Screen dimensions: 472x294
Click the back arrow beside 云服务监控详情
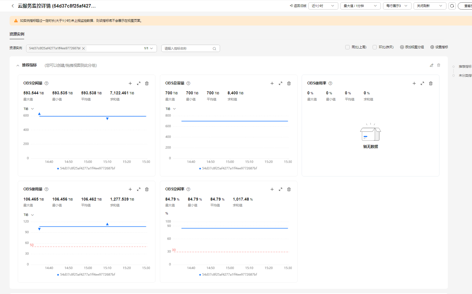point(12,6)
